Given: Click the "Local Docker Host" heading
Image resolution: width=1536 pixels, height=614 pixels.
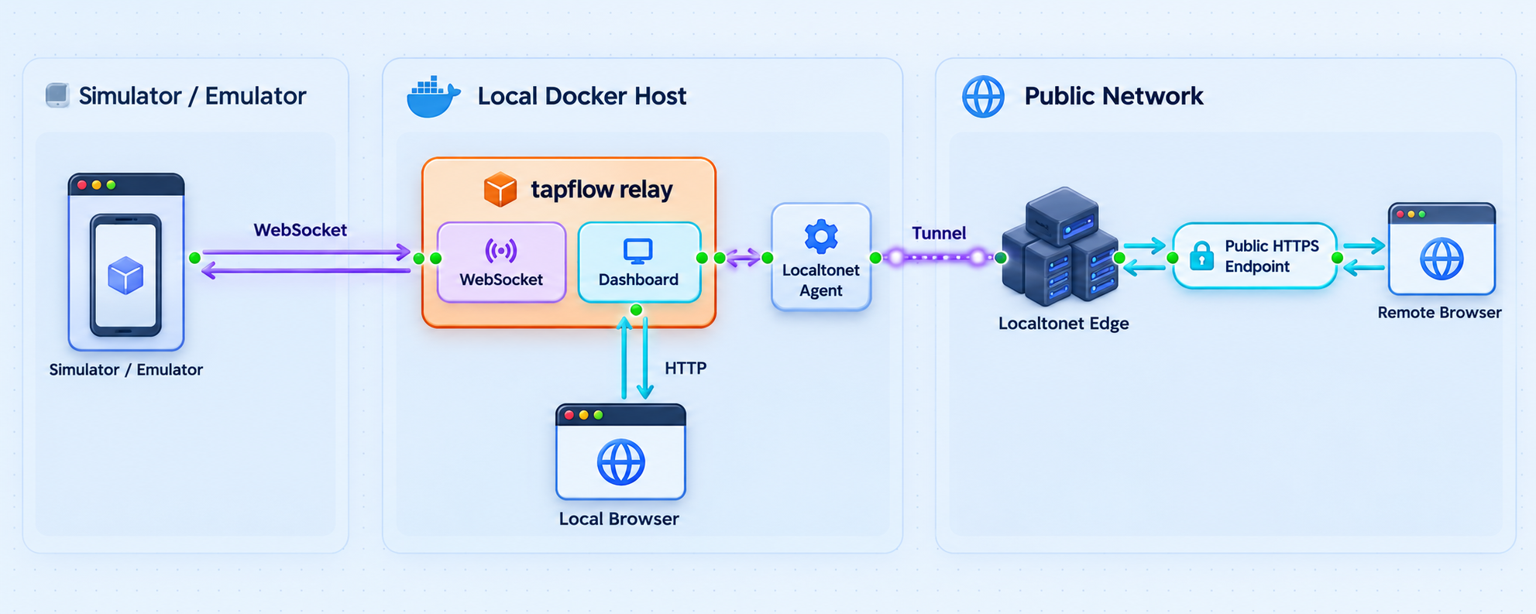Looking at the screenshot, I should 582,96.
